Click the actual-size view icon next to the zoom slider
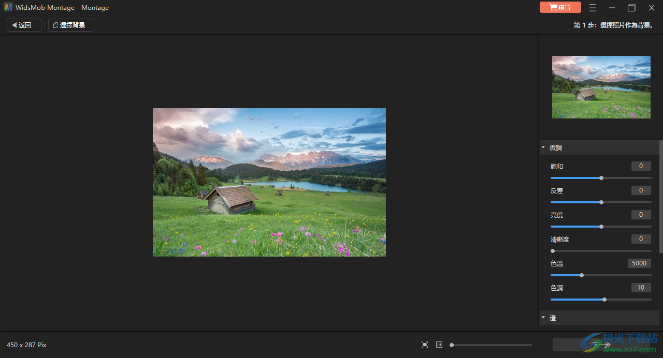663x358 pixels. [439, 345]
